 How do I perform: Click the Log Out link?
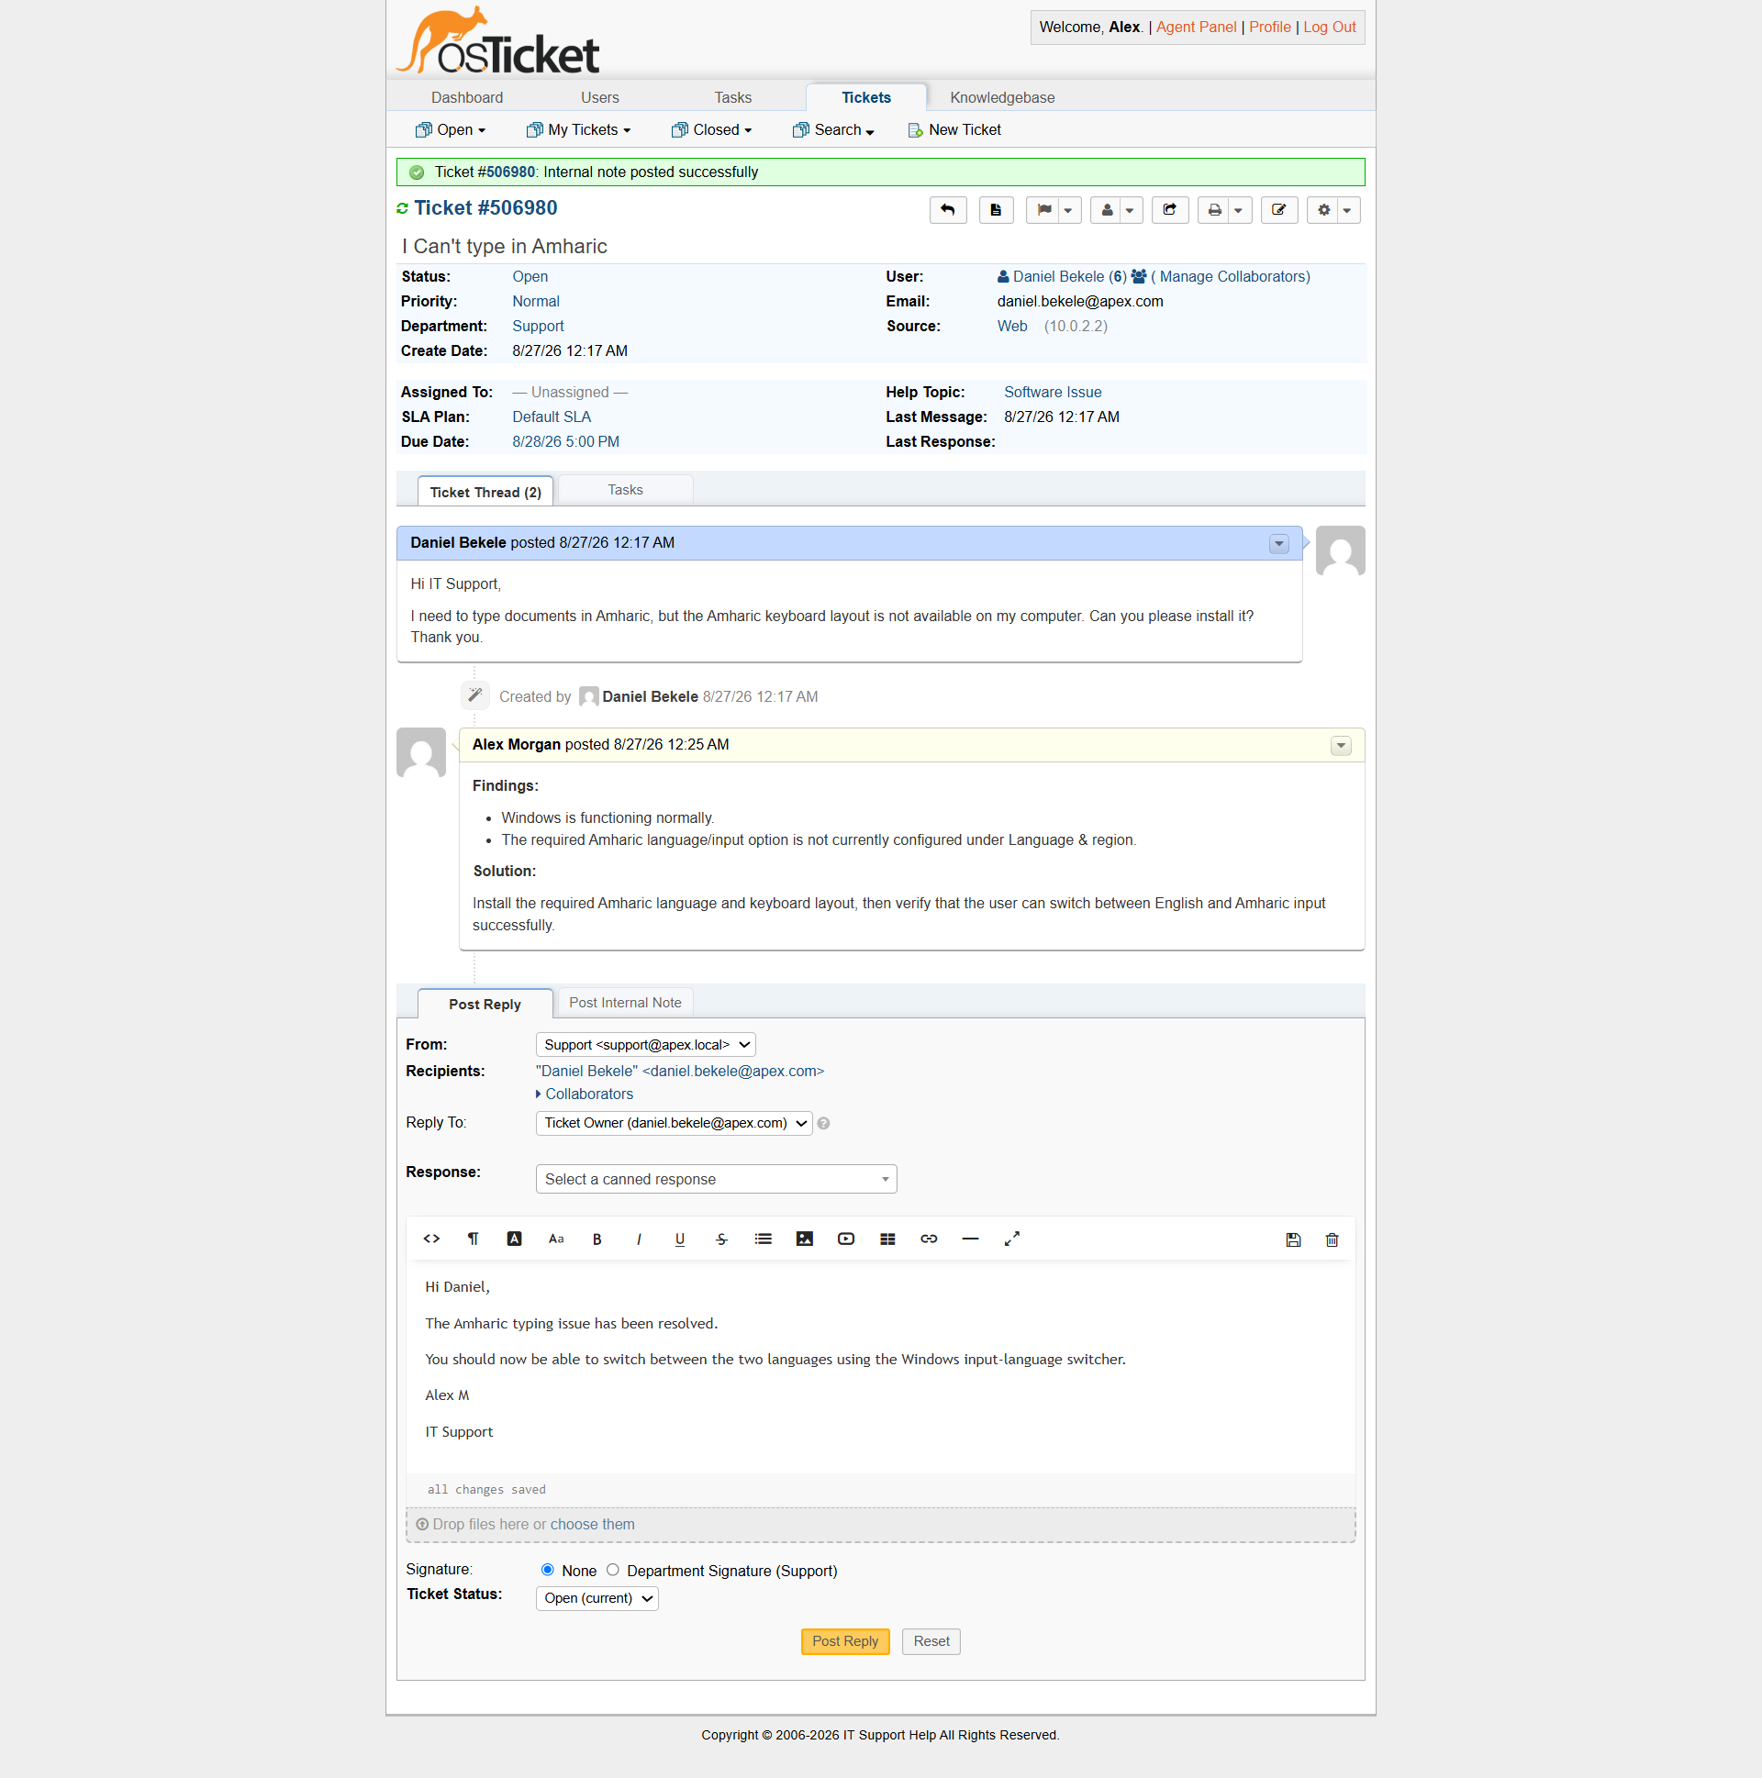(1330, 27)
